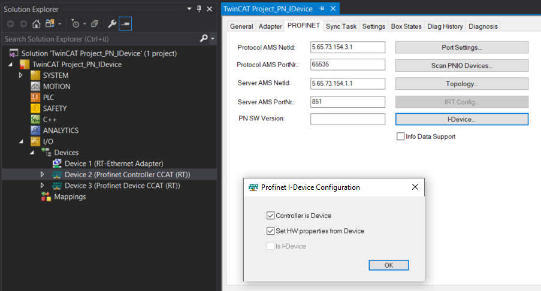Open Properties wrench icon in Solution Explorer
Viewport: 541px width, 291px height.
pos(112,24)
